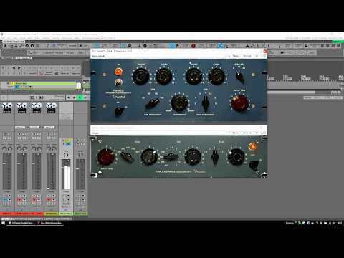Click 2in 2out button in green equalizer window
This screenshot has height=258, width=344.
click(x=247, y=133)
